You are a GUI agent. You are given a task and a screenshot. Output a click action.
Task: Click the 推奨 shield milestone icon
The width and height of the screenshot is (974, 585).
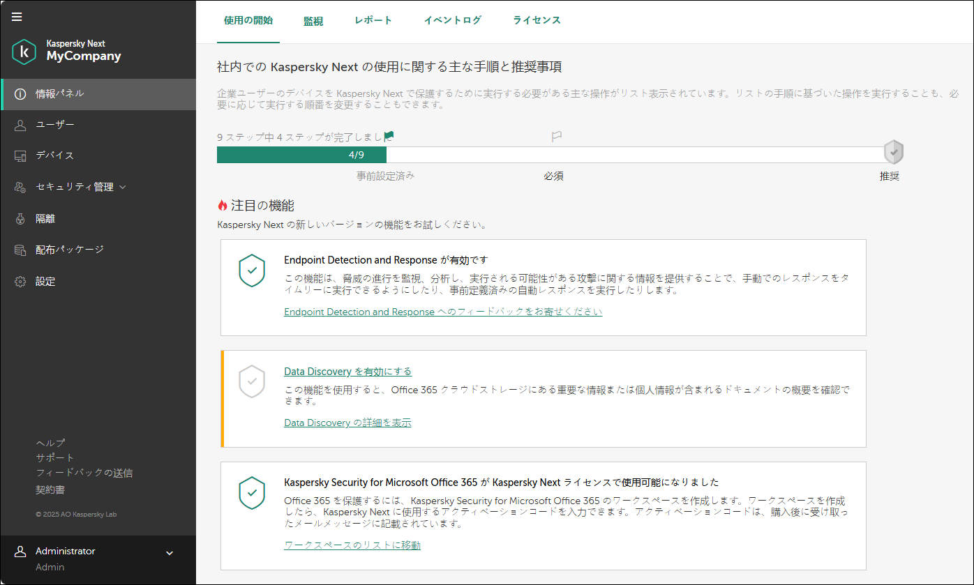coord(894,151)
